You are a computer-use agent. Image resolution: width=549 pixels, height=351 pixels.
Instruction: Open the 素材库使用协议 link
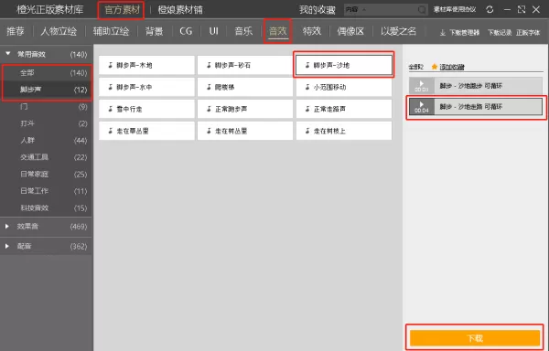click(x=455, y=9)
